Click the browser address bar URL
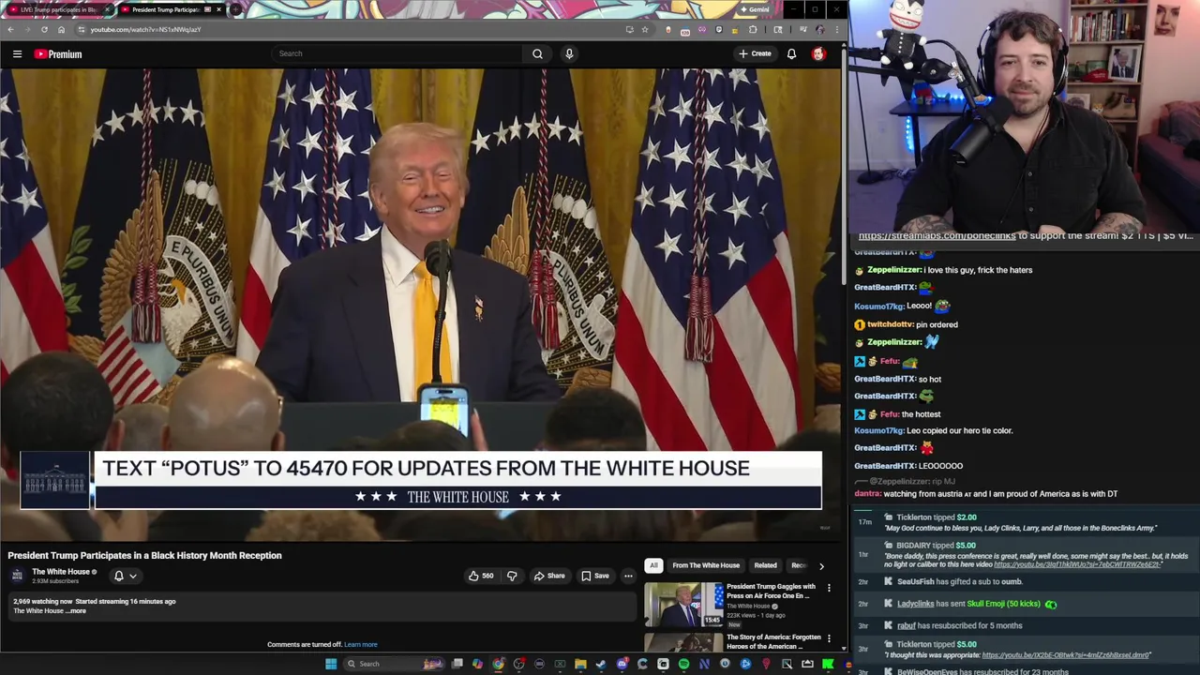Viewport: 1200px width, 675px height. (x=145, y=29)
